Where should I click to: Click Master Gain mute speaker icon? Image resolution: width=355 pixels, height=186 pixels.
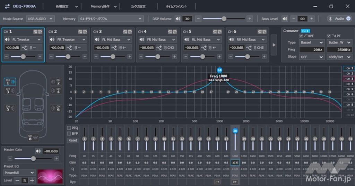pos(38,151)
